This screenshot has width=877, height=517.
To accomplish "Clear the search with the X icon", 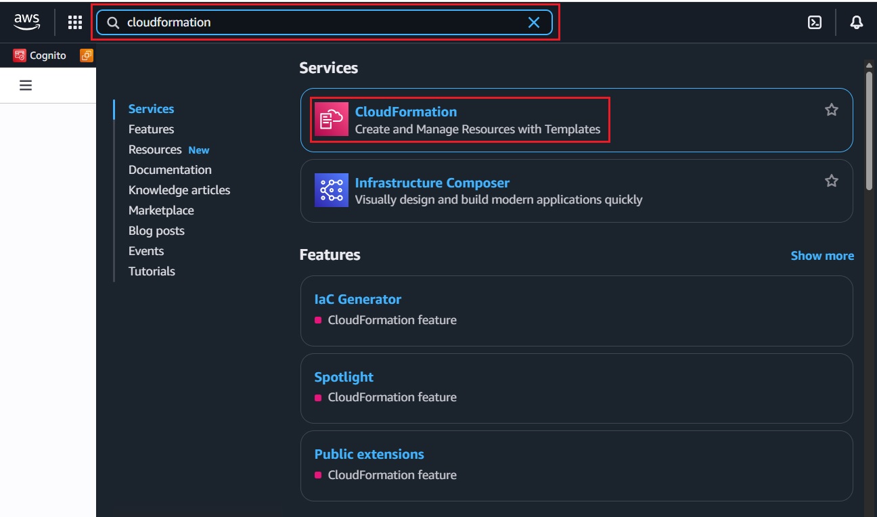I will point(534,22).
